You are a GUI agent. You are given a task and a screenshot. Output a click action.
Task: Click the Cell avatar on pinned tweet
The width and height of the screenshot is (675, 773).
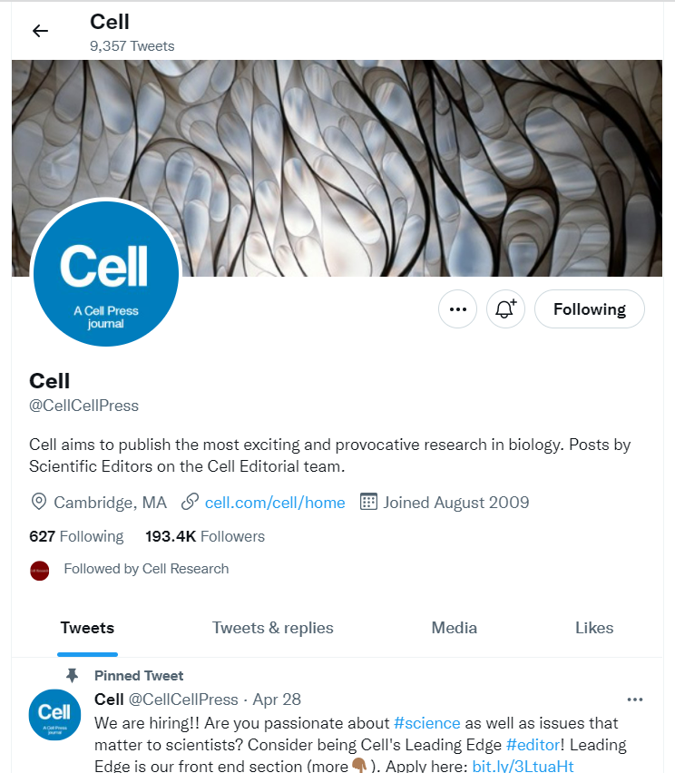(56, 717)
